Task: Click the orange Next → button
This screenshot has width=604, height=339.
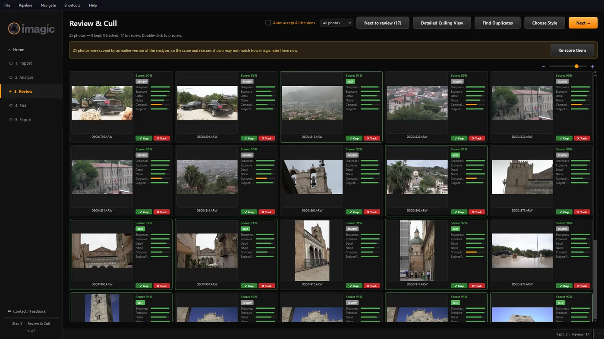Action: coord(583,23)
